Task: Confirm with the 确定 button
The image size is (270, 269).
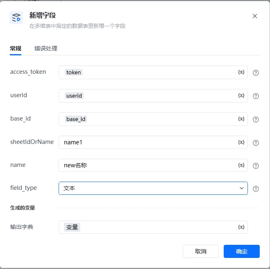Action: coord(242,251)
